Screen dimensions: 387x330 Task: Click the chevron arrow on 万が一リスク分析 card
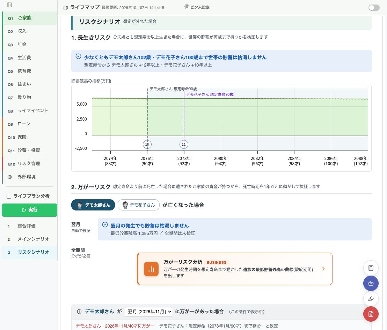[x=323, y=269]
